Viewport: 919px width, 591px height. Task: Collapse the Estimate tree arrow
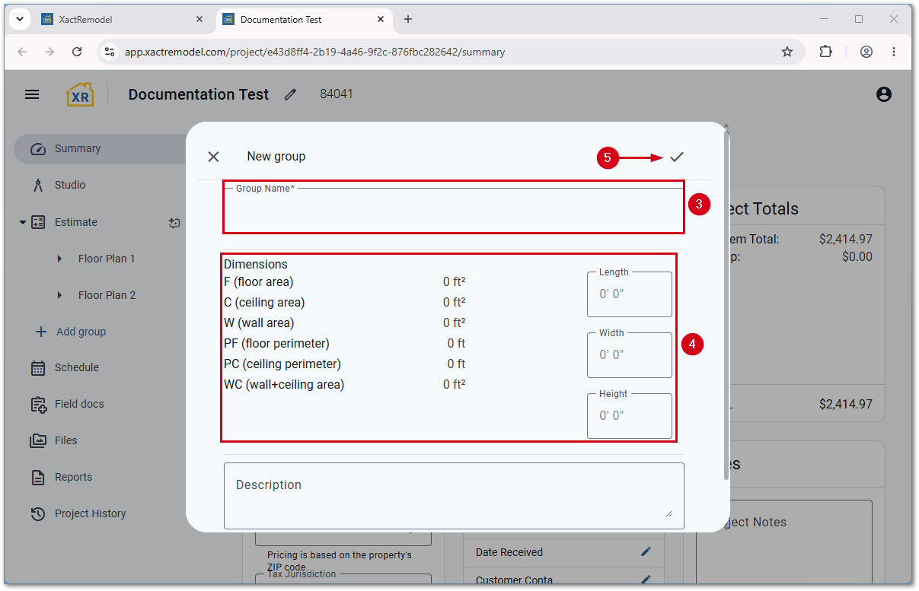point(23,222)
